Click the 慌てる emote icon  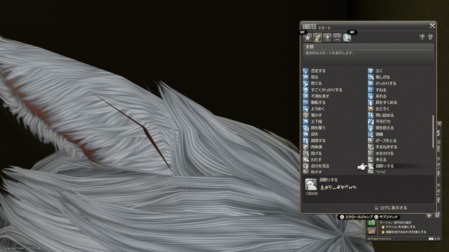tap(306, 84)
